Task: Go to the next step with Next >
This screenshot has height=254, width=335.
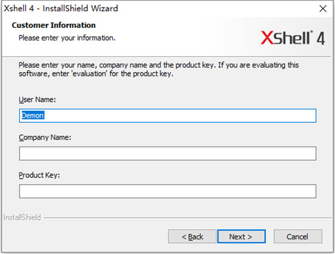Action: pos(241,237)
